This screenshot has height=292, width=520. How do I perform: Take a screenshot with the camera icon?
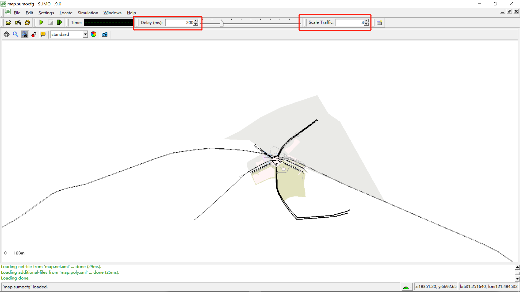(x=105, y=34)
